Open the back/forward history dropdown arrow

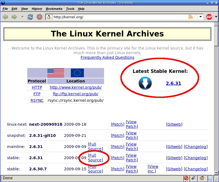[22, 17]
